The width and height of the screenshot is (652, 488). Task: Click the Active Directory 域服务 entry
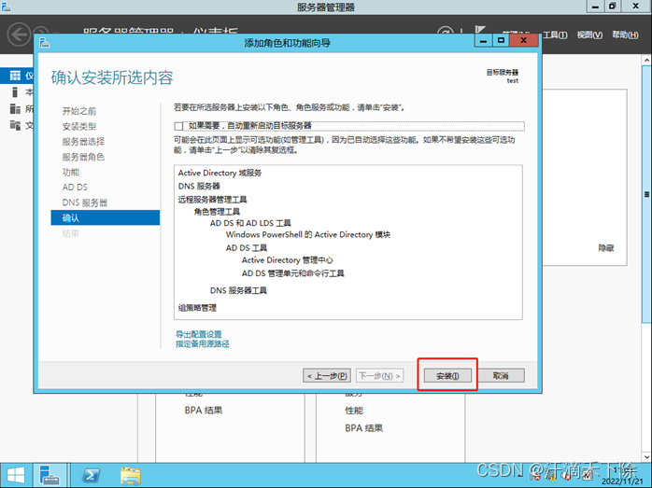click(220, 173)
